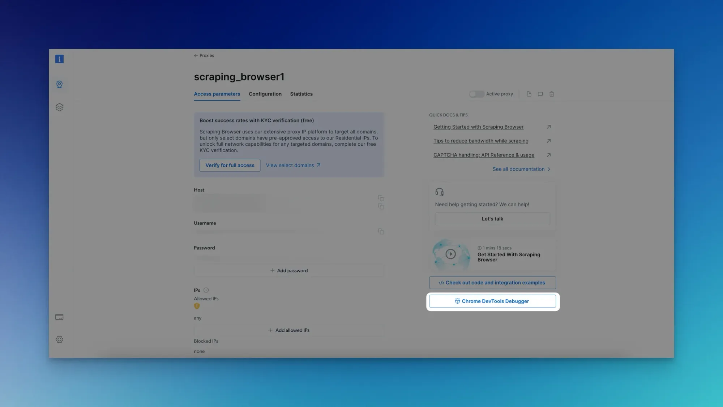Toggle the Active proxy switch
Viewport: 723px width, 407px height.
pyautogui.click(x=476, y=94)
